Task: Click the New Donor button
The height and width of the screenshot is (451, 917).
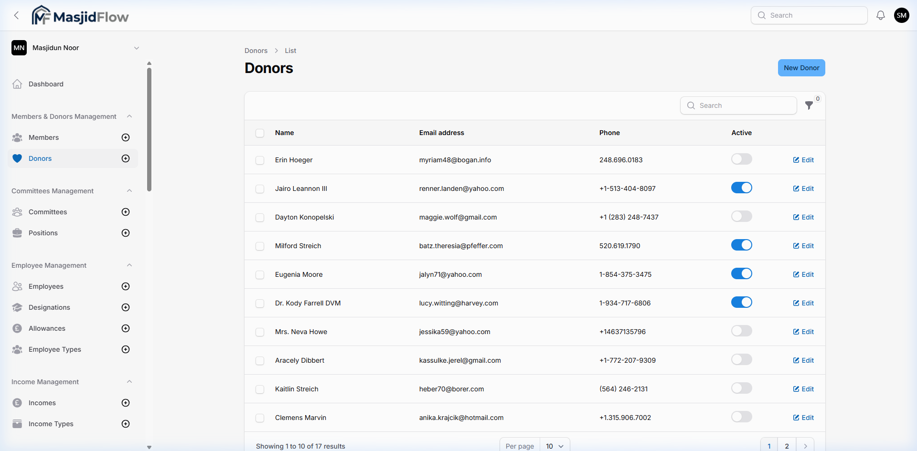Action: tap(801, 67)
